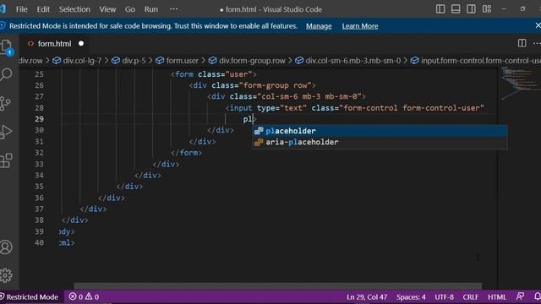Click Ln 29, Col 47 status item
Screen dimensions: 541x304
(367, 297)
